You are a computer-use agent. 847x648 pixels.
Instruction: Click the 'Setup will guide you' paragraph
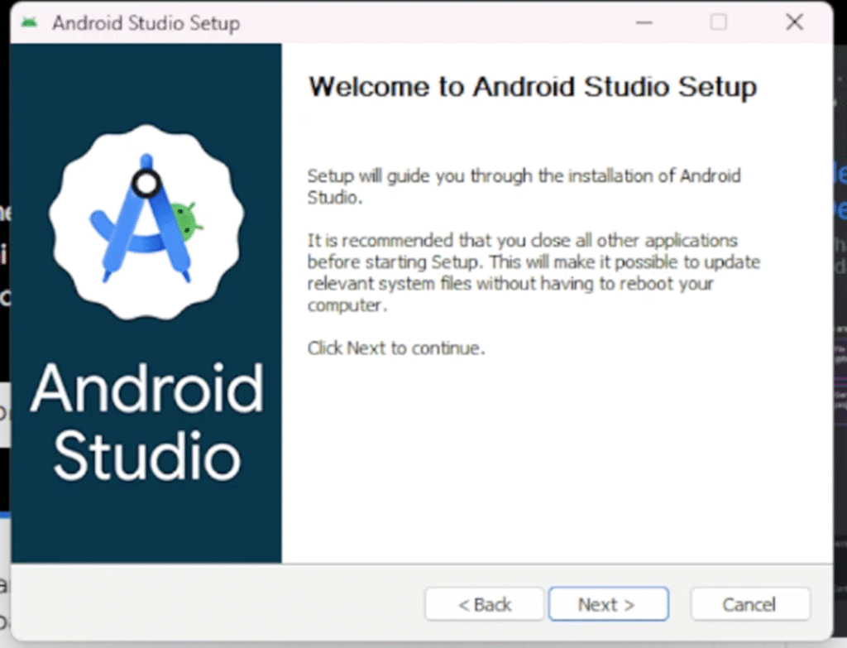(x=523, y=186)
